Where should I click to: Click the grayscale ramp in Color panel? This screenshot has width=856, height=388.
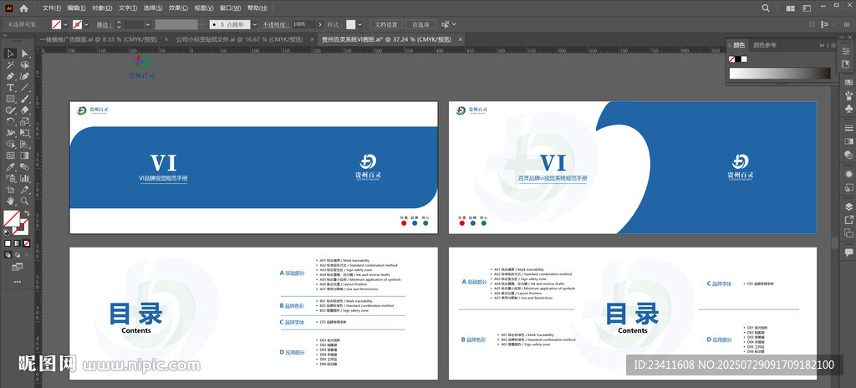tap(779, 74)
